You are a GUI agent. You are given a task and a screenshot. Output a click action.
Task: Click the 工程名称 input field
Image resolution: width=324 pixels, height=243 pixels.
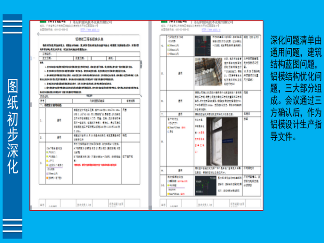pos(98,55)
